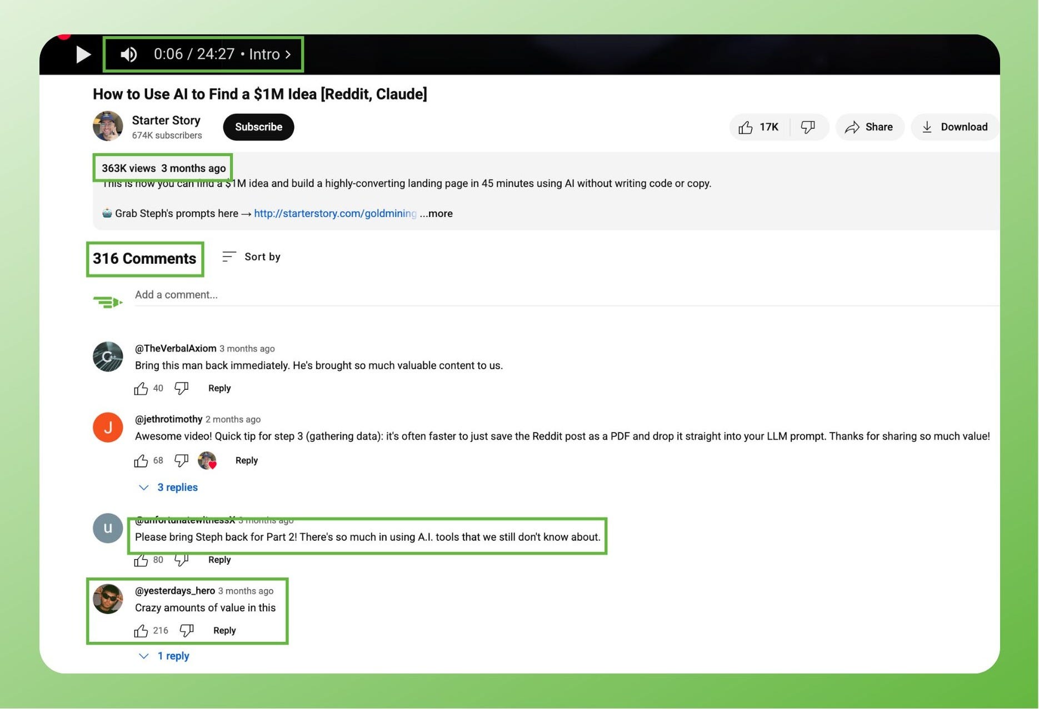Dislike @jethrotimothy's comment

(x=182, y=460)
